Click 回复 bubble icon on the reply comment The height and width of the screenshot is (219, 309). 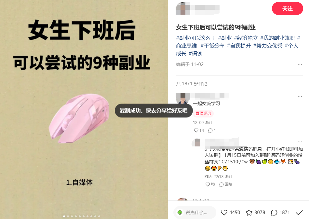[222, 184]
